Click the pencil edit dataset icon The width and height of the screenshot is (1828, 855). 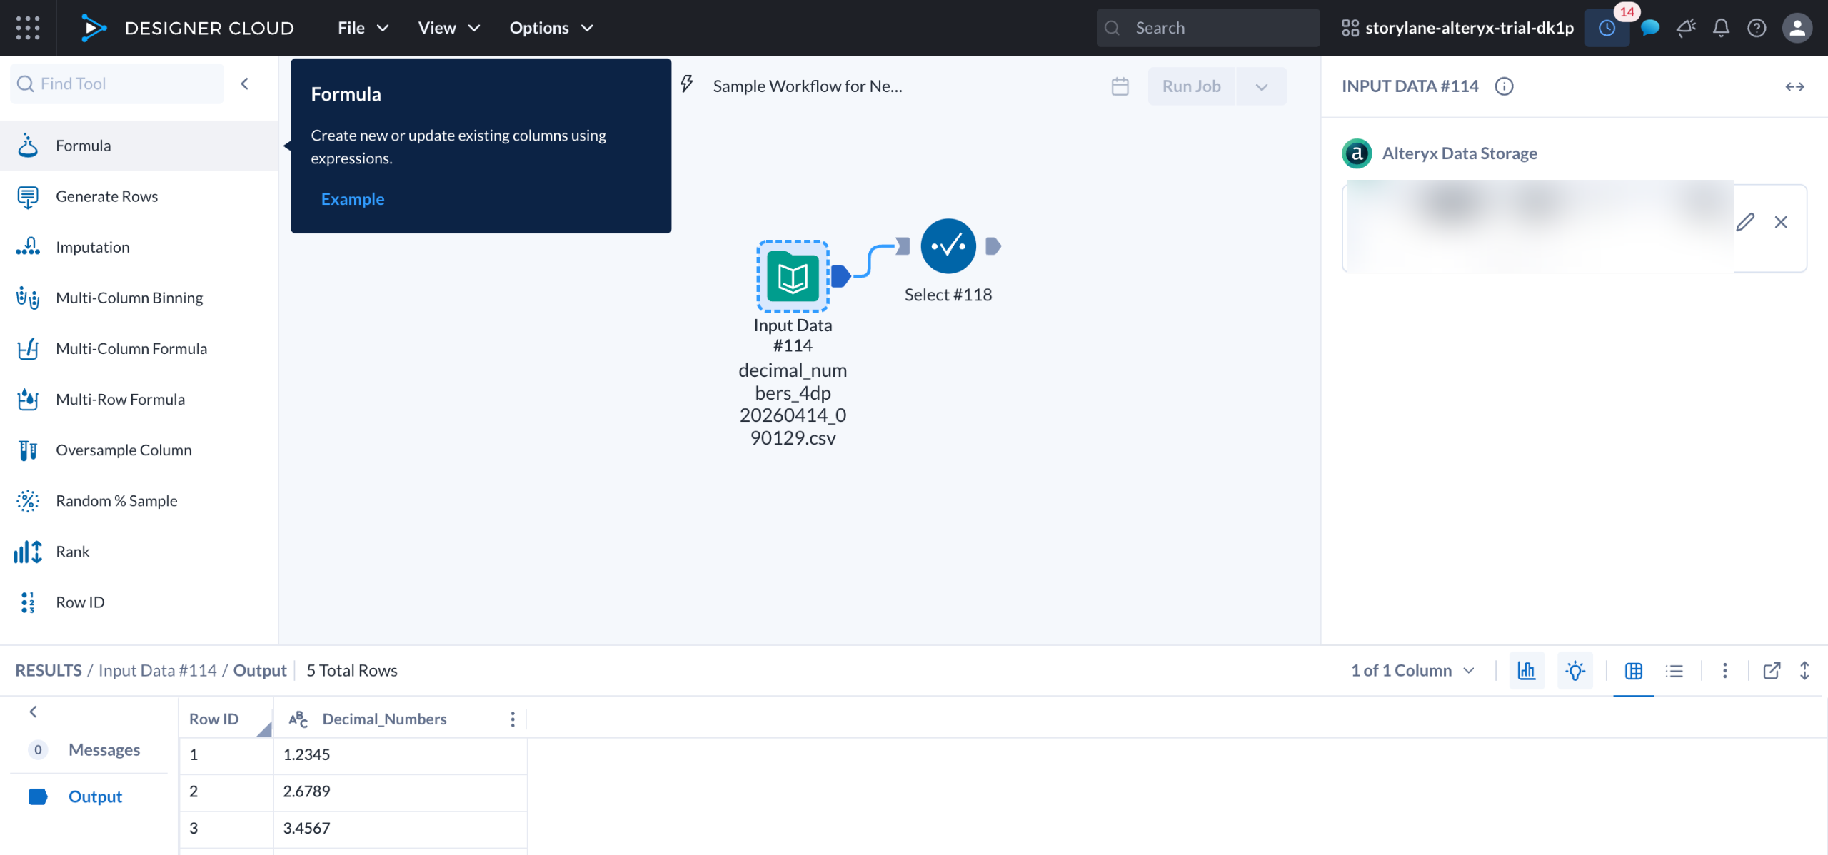[x=1745, y=222]
